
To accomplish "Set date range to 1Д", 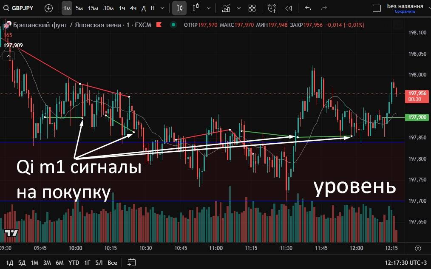I will pyautogui.click(x=10, y=263).
